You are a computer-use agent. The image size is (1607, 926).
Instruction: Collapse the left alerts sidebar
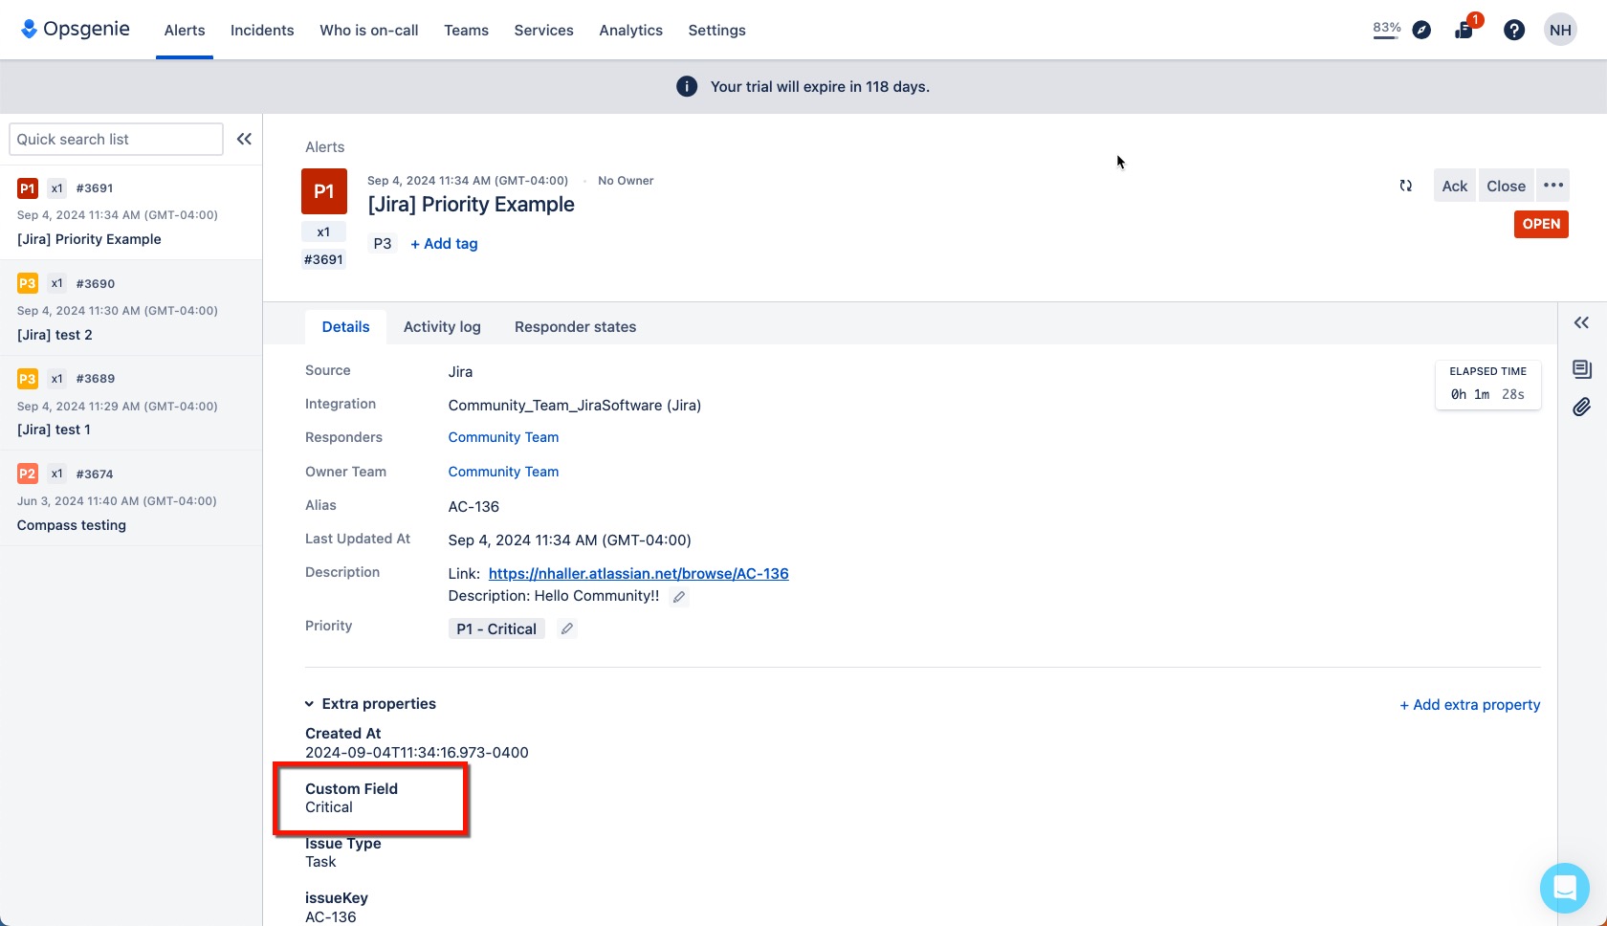(244, 139)
